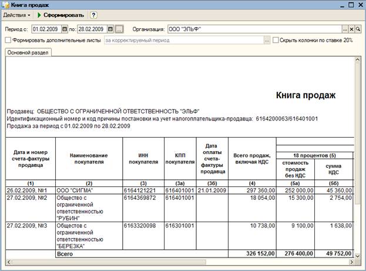The image size is (366, 271).
Task: Expand the корректируемый период dropdown
Action: tap(267, 41)
